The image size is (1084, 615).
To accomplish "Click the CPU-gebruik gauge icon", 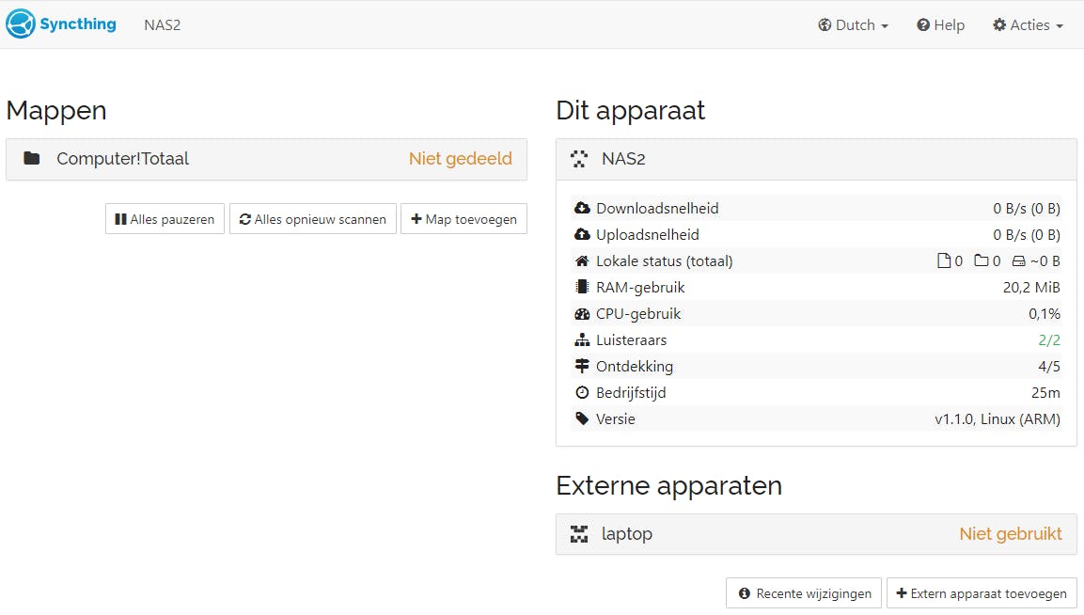I will 582,313.
